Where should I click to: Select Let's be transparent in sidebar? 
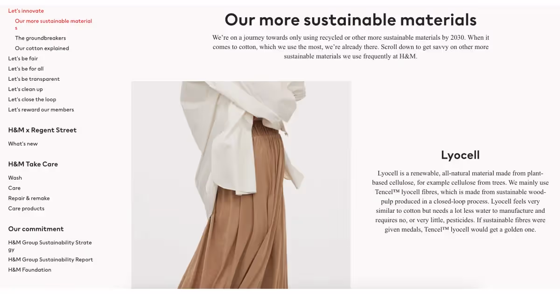[x=34, y=79]
